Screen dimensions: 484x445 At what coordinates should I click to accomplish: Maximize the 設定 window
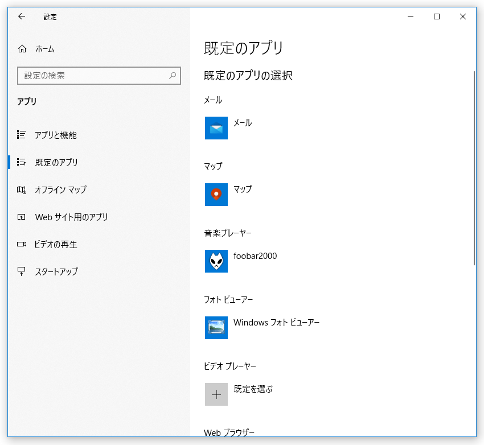[x=437, y=17]
